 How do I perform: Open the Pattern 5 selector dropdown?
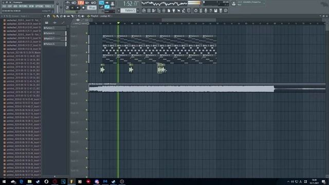(128, 10)
